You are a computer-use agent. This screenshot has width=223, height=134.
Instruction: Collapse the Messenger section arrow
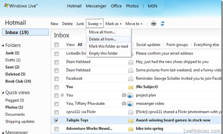pyautogui.click(x=3, y=133)
